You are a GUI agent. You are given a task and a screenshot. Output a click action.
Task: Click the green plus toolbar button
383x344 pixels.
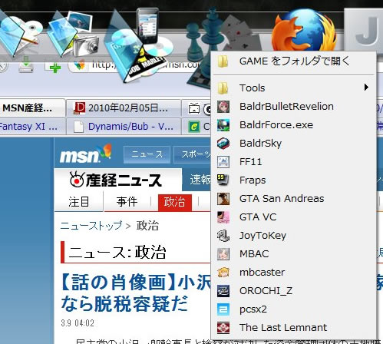pyautogui.click(x=54, y=67)
